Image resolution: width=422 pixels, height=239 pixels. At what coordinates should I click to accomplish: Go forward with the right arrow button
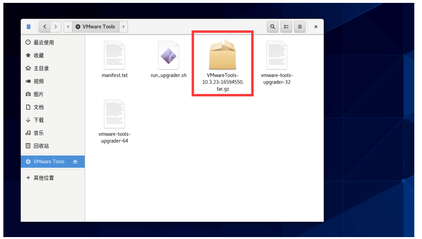click(x=56, y=26)
